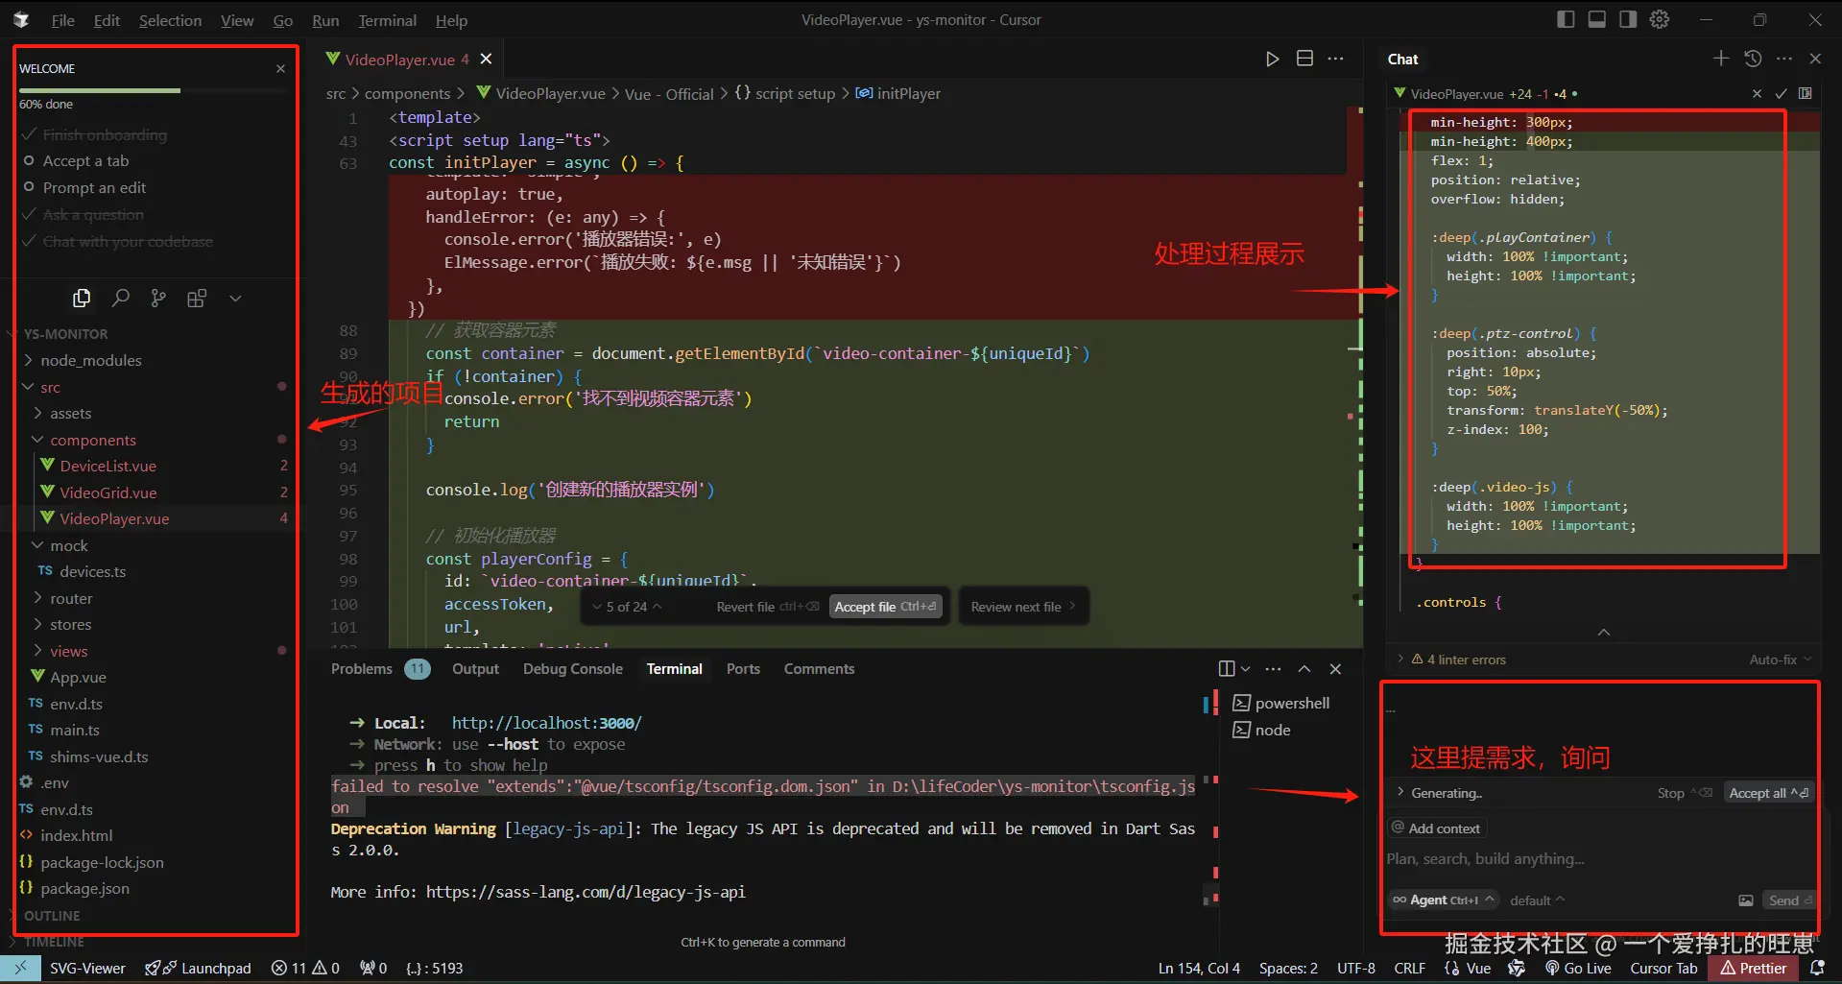This screenshot has width=1842, height=984.
Task: Close the VideoPlayer.vue editor tab
Action: pyautogui.click(x=487, y=59)
